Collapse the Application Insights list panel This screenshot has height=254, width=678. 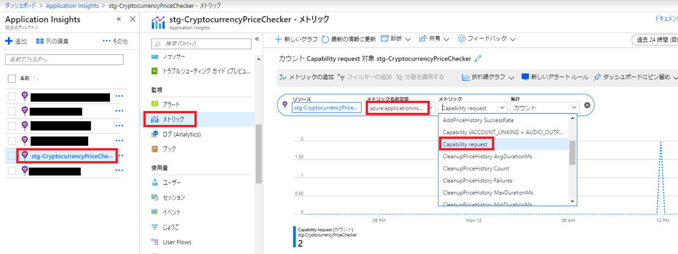[119, 19]
